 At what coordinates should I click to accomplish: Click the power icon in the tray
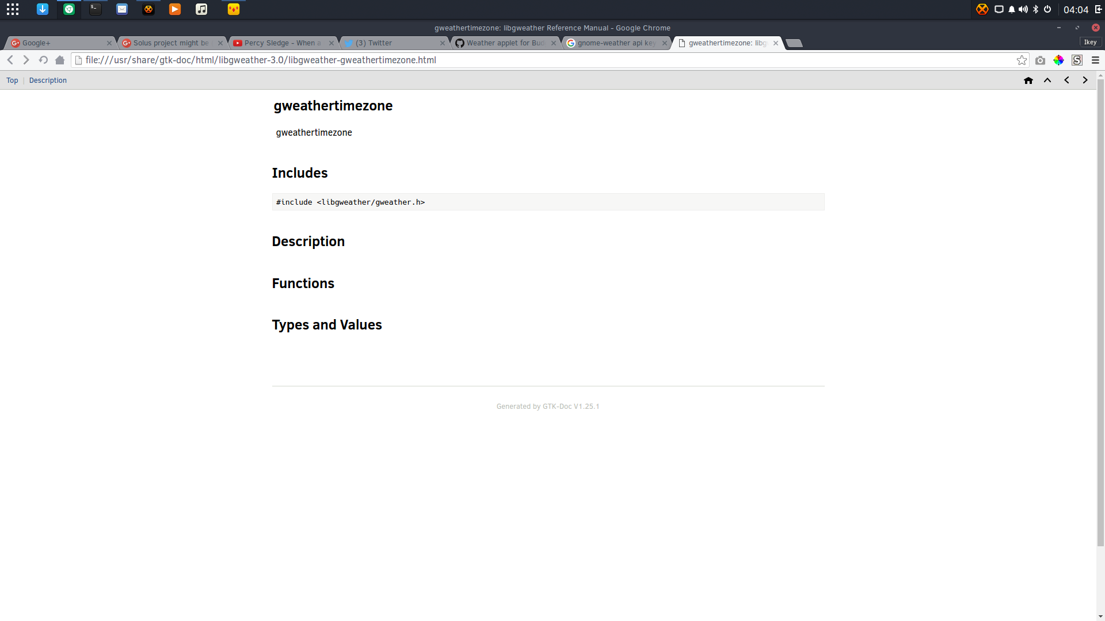(x=1047, y=9)
